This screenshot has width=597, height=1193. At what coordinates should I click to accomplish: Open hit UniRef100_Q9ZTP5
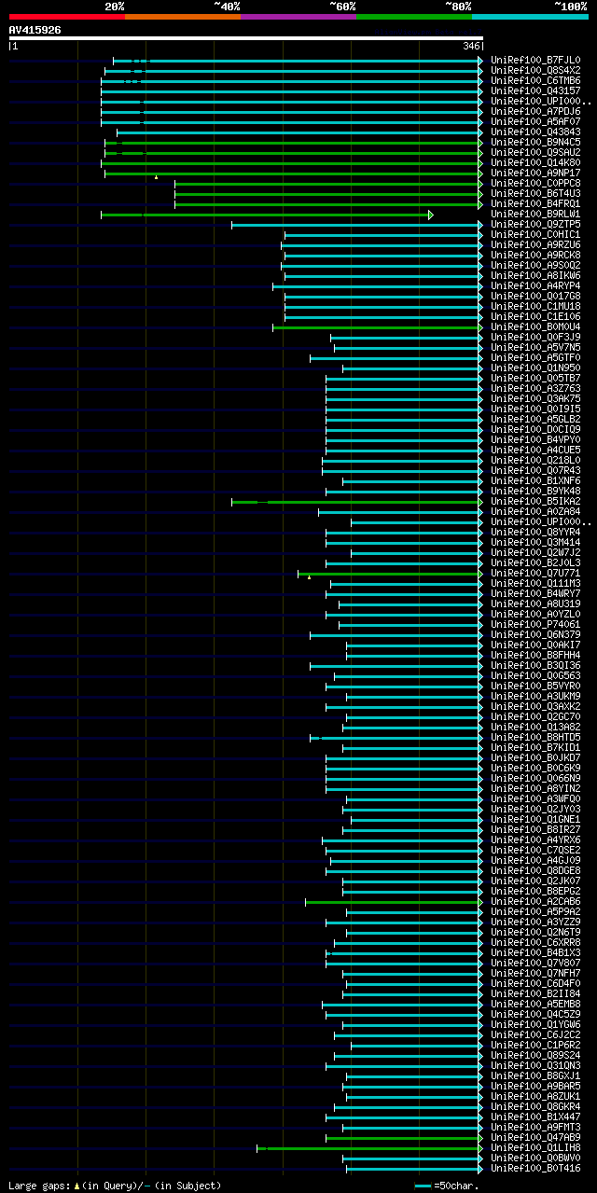(x=535, y=224)
